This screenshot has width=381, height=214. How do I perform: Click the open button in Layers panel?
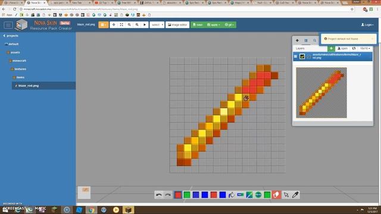343,48
